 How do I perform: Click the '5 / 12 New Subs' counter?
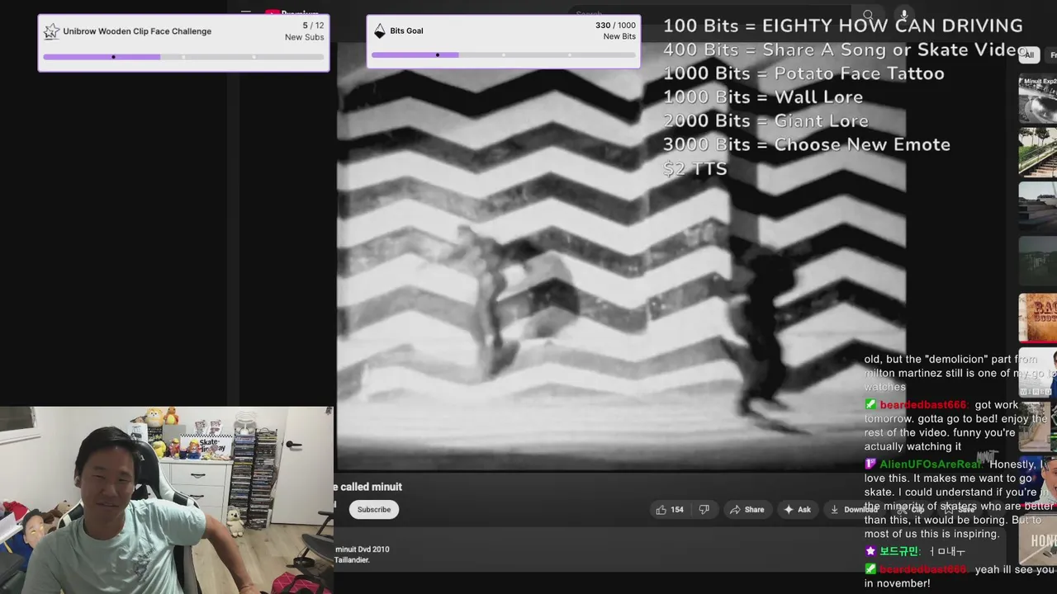pos(305,31)
